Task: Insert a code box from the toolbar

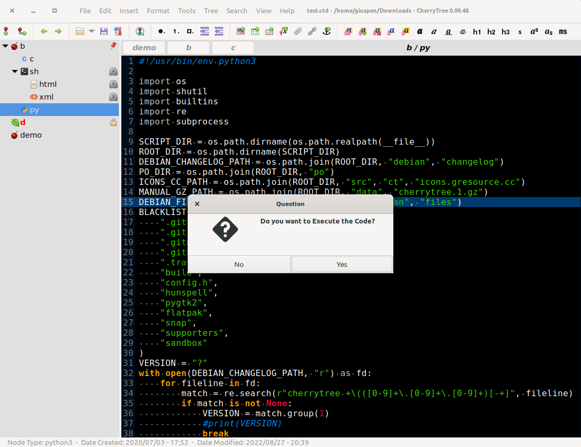Action: (269, 32)
